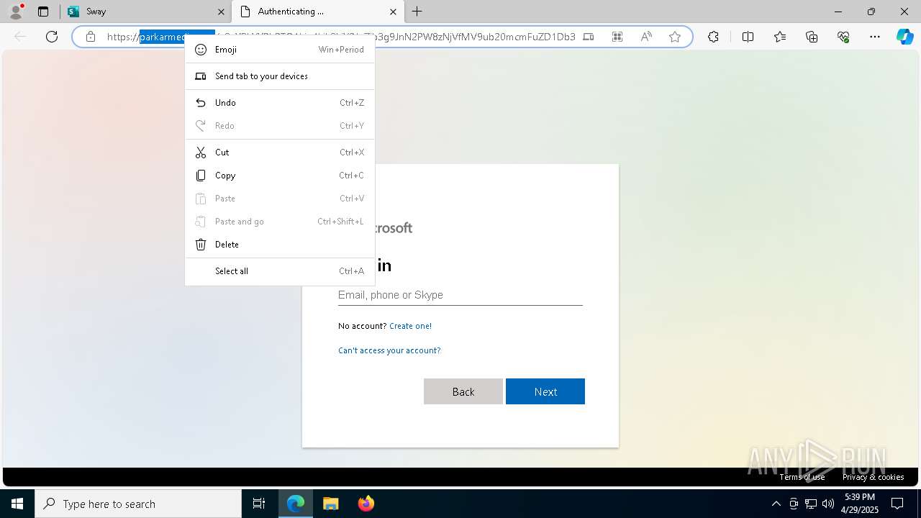Screen dimensions: 921x518
Task: Click the browser Refresh button
Action: 52,37
